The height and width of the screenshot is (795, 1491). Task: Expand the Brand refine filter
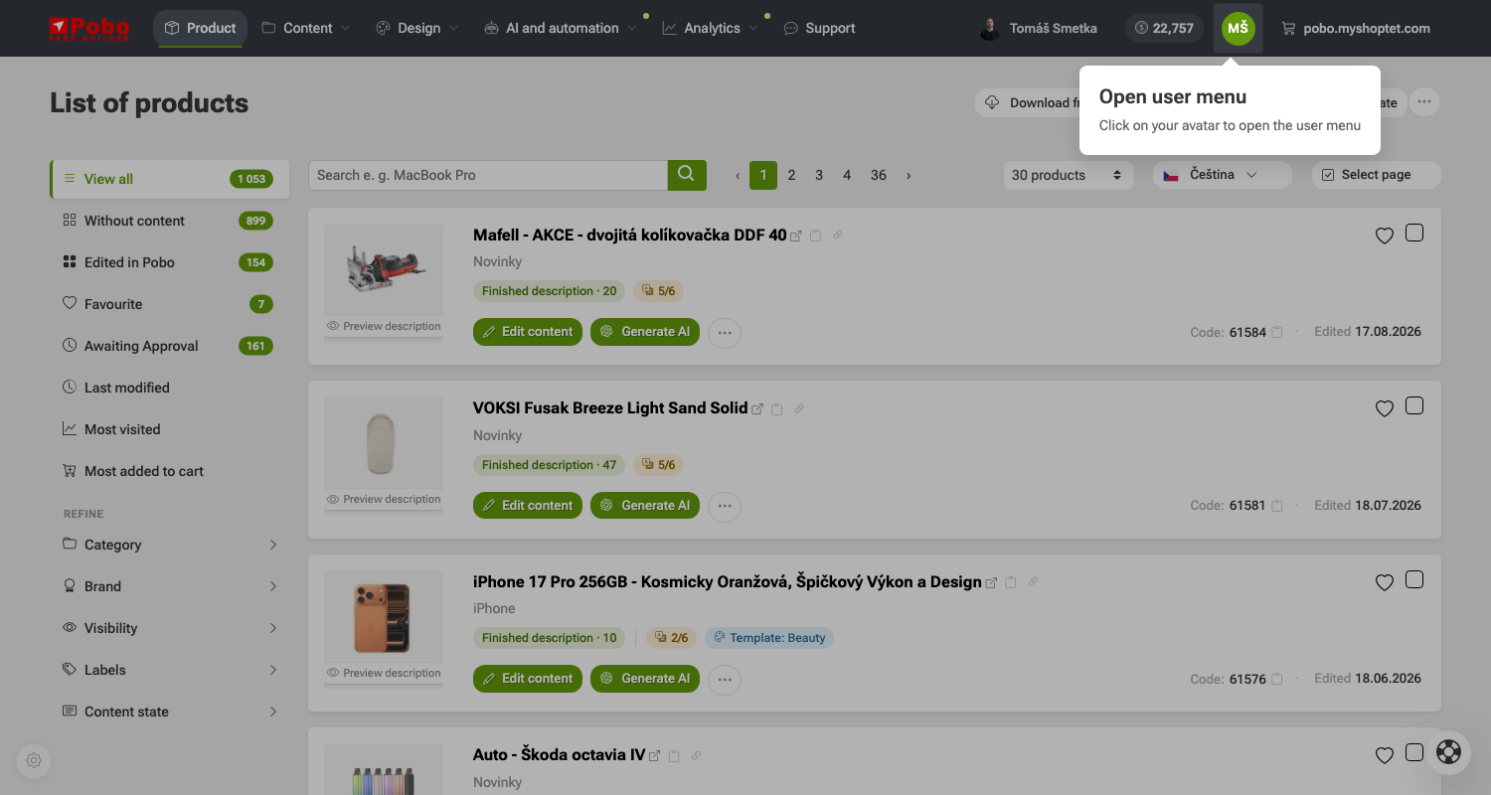pos(169,586)
